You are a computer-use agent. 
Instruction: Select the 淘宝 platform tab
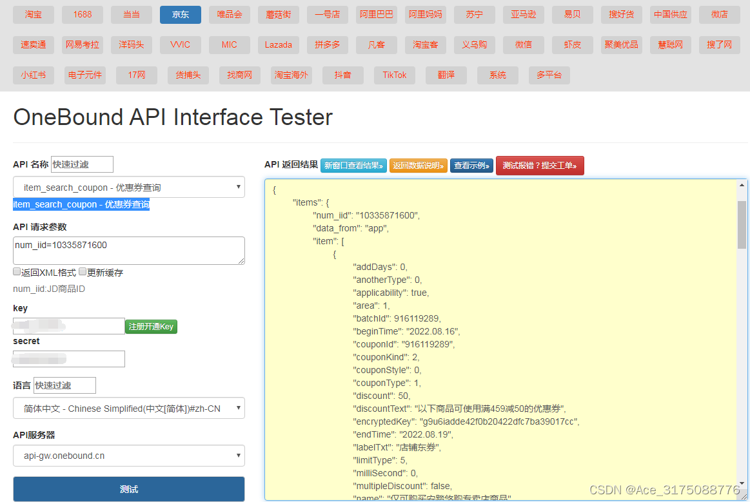point(34,15)
